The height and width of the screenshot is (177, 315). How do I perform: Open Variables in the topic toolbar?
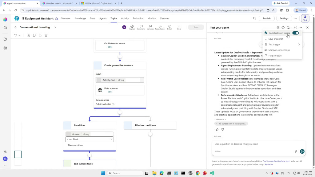[x=150, y=27]
